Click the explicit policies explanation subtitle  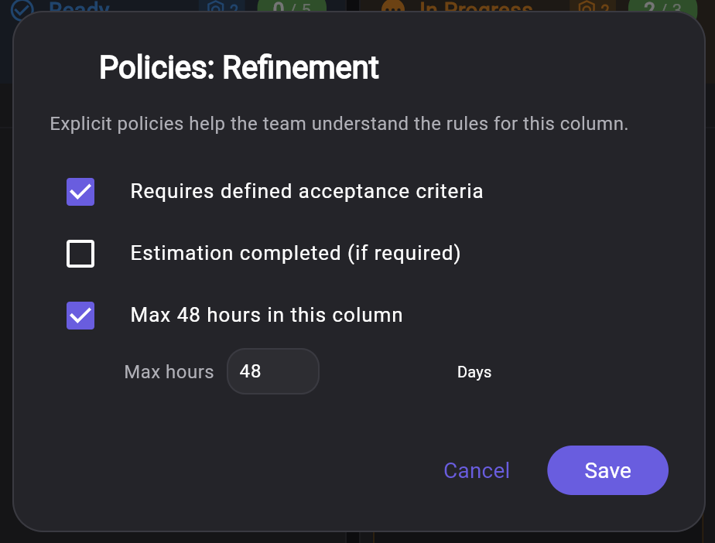(338, 124)
